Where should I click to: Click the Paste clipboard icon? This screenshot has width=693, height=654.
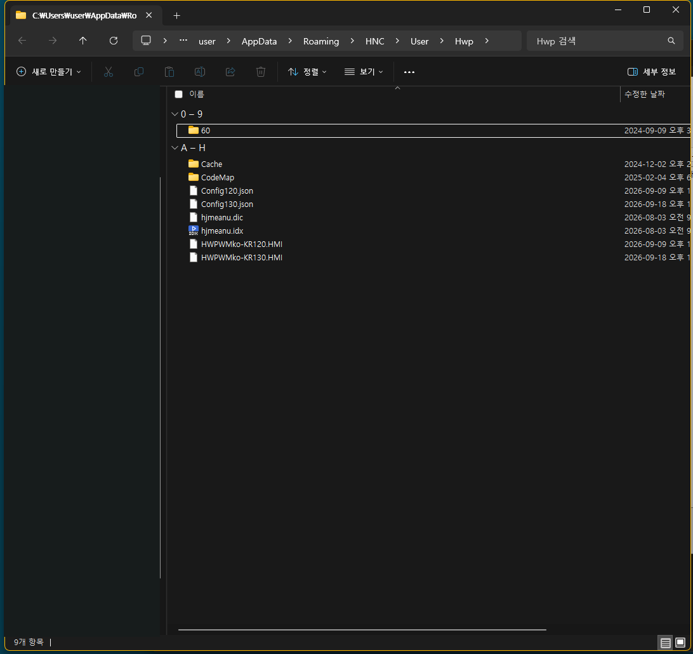coord(169,72)
